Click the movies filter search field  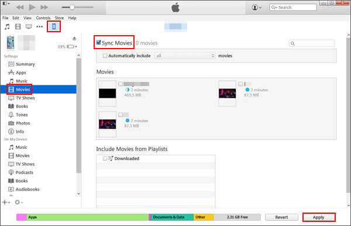point(312,43)
